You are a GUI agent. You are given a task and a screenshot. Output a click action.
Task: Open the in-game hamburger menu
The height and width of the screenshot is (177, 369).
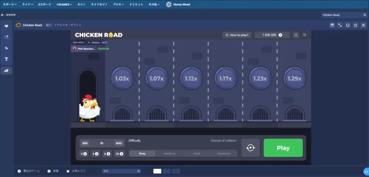[x=304, y=35]
